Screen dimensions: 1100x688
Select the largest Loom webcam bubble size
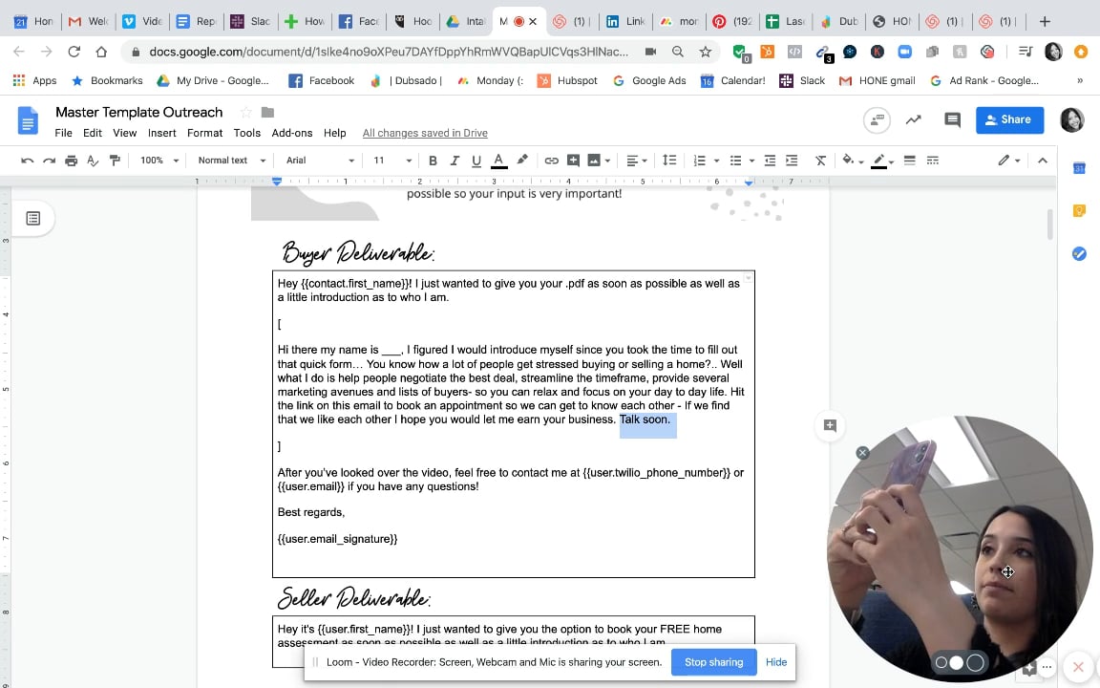click(x=975, y=663)
